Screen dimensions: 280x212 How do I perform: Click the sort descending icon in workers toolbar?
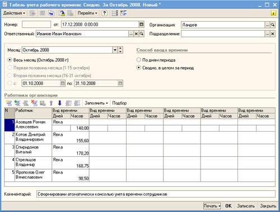77,103
